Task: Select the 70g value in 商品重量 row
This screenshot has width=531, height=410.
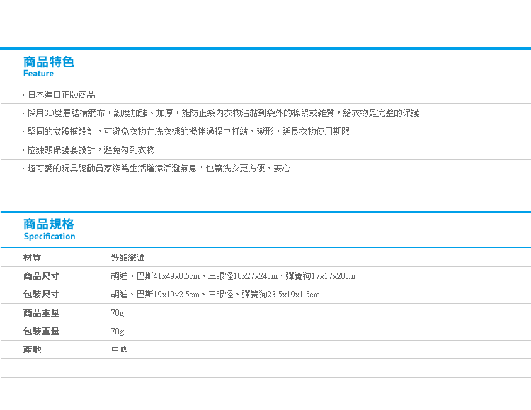Action: [118, 313]
